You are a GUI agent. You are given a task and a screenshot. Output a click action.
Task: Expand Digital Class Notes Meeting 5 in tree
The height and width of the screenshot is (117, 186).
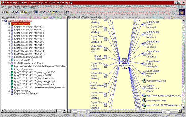[x=9, y=39]
